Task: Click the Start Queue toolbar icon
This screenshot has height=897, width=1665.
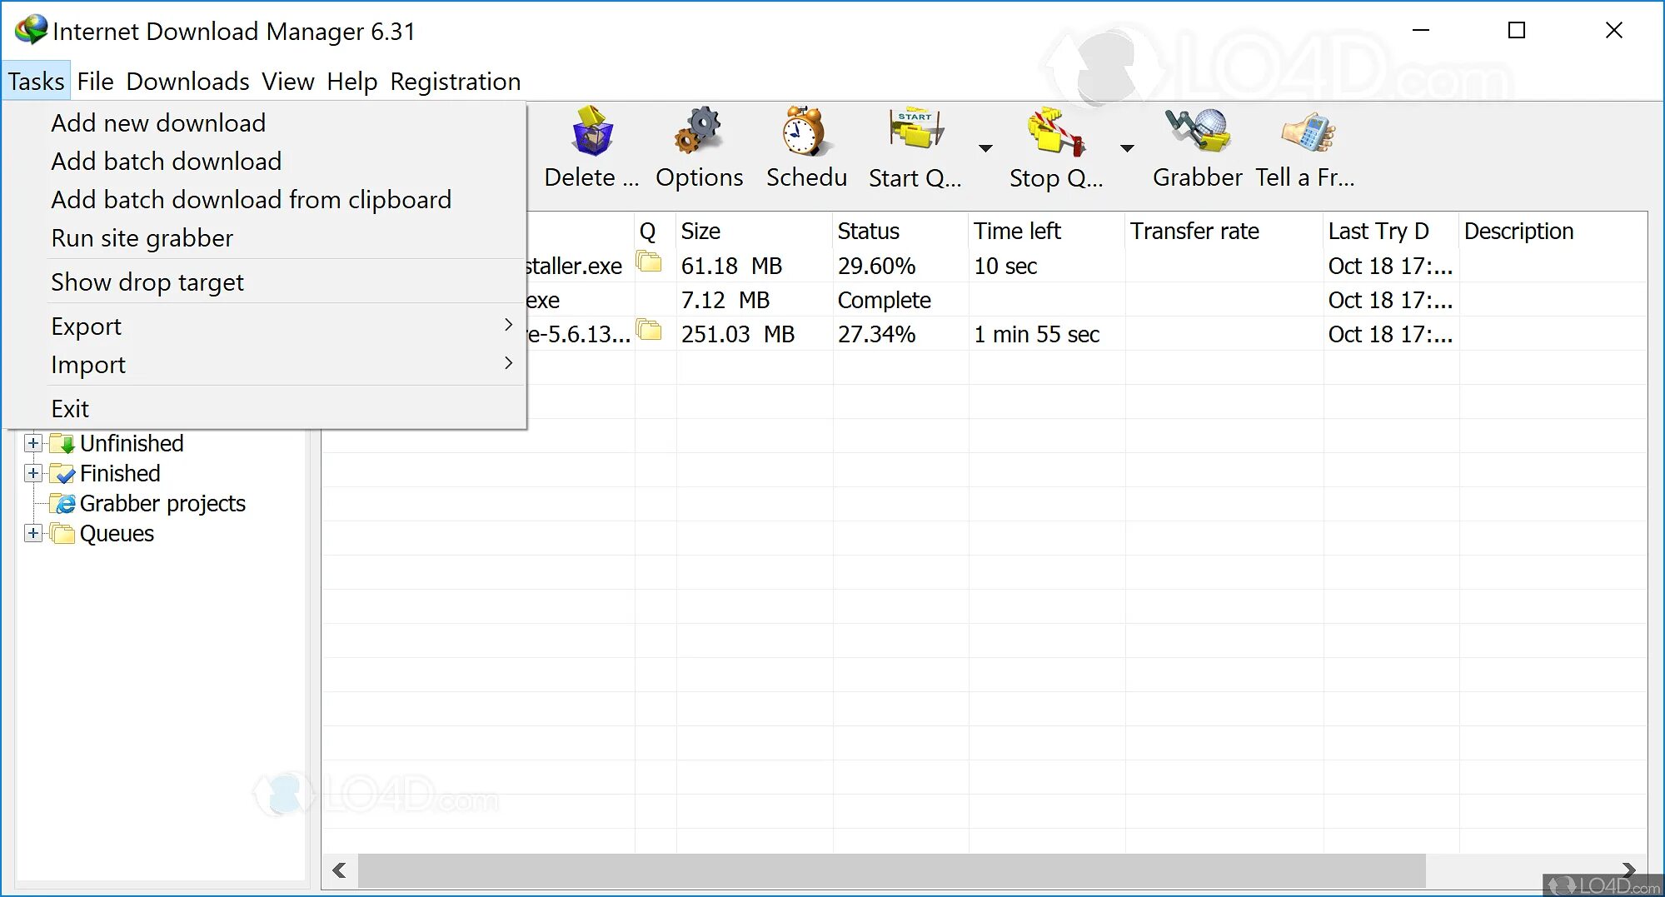Action: (x=915, y=131)
